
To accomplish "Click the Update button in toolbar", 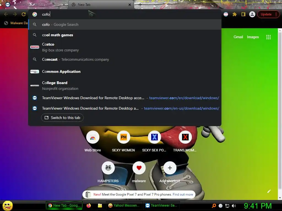I will coord(266,14).
